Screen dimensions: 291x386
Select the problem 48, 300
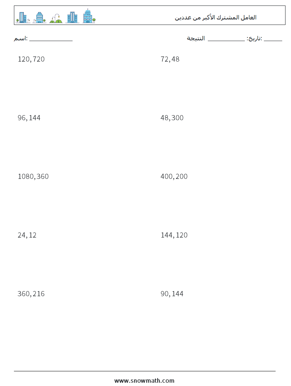[172, 118]
